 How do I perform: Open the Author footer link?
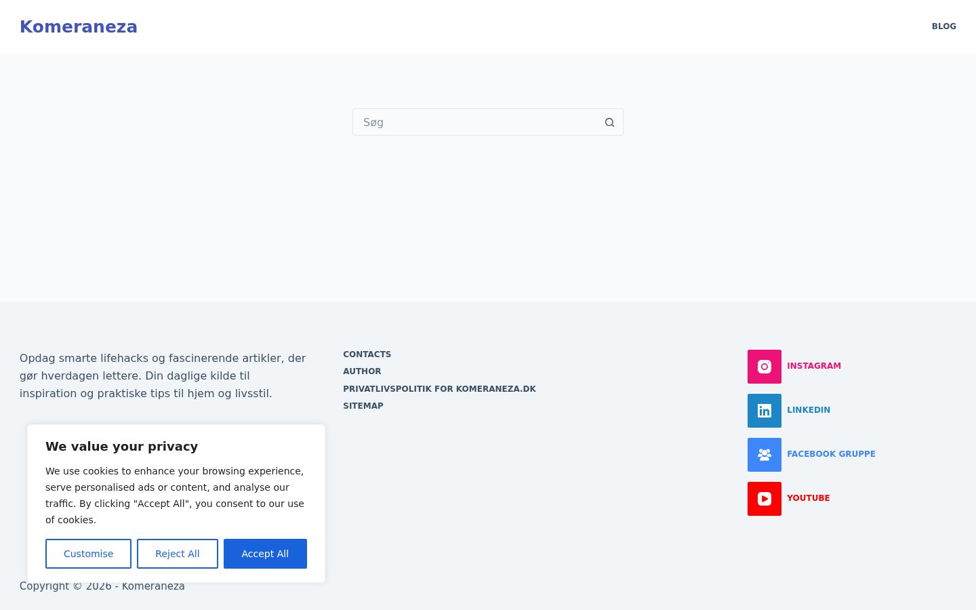tap(362, 371)
